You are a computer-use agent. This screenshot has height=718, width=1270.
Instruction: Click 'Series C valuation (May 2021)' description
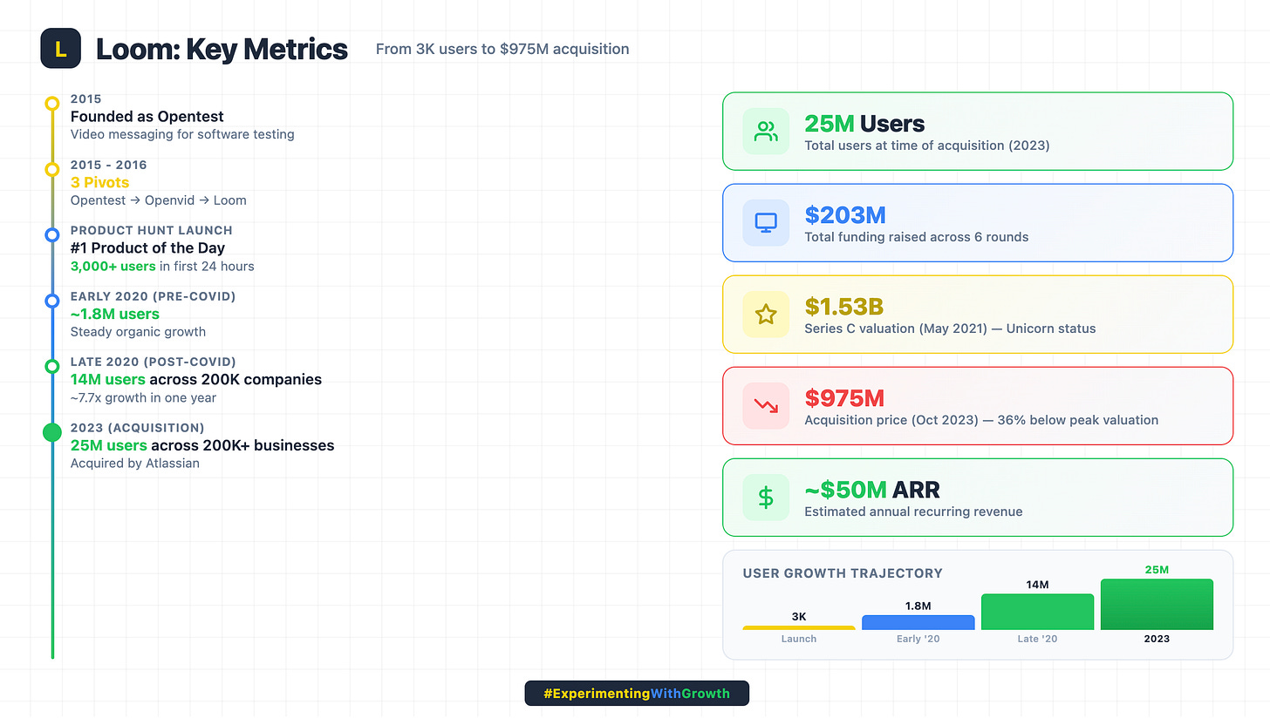click(x=950, y=329)
